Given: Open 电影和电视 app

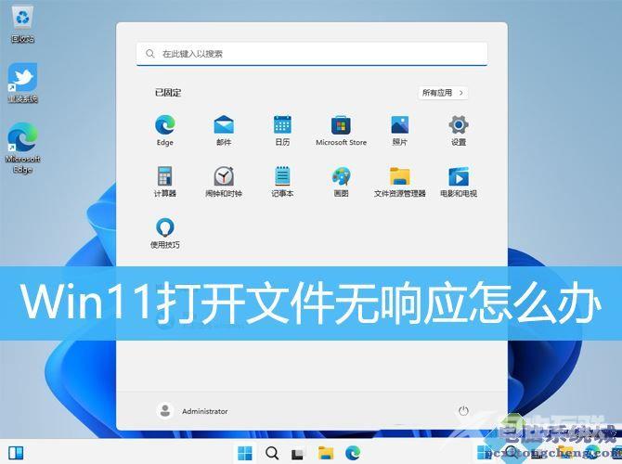Looking at the screenshot, I should pos(459,182).
